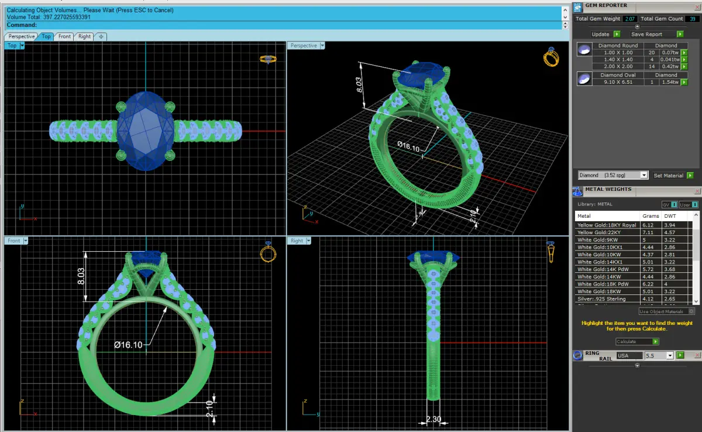Click ring view icon in Top viewport
The image size is (702, 432).
tap(267, 59)
